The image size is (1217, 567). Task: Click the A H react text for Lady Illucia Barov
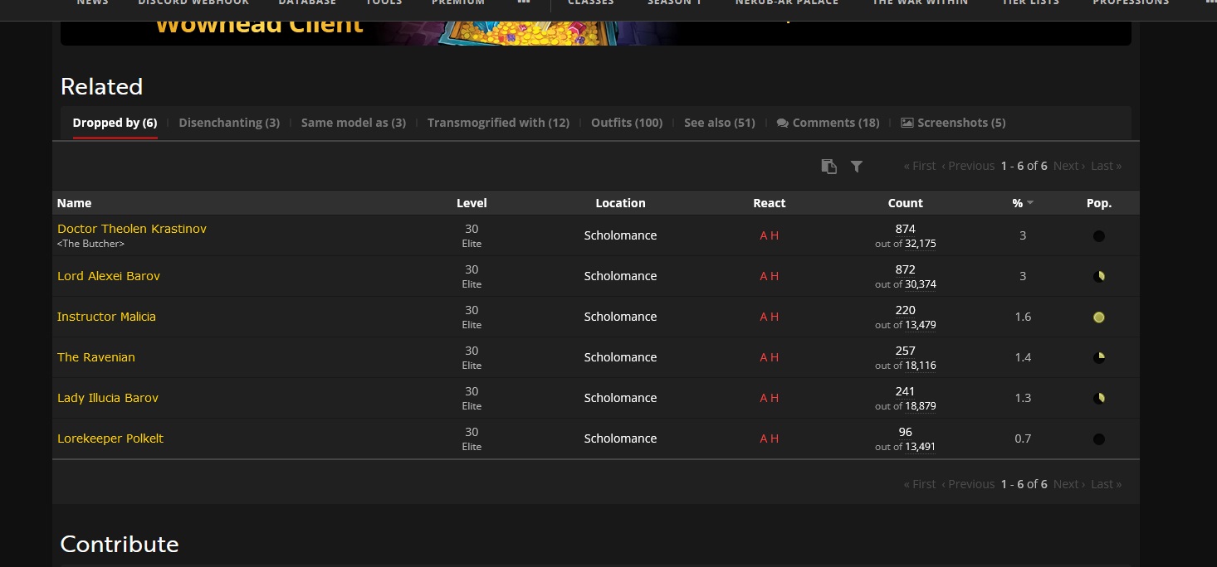pyautogui.click(x=770, y=398)
